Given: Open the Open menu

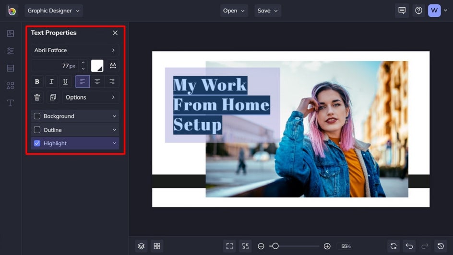Looking at the screenshot, I should 234,11.
